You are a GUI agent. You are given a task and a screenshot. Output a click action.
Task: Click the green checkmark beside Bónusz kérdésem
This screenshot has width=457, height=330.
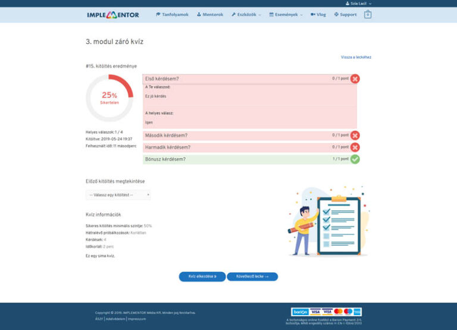tap(355, 159)
